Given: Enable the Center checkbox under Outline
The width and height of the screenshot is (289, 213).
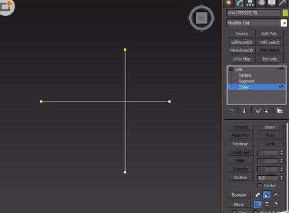Looking at the screenshot, I should [260, 186].
